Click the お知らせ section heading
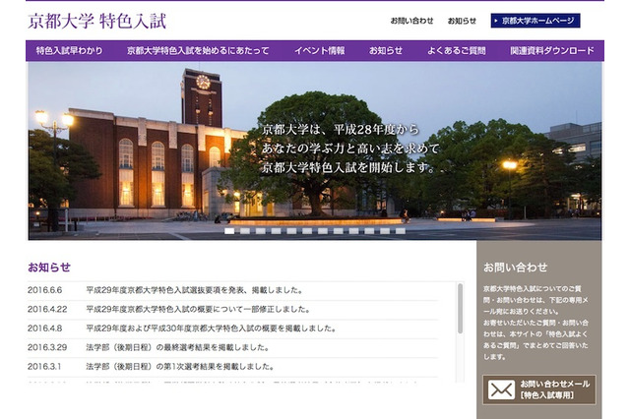This screenshot has width=630, height=419. pyautogui.click(x=49, y=268)
